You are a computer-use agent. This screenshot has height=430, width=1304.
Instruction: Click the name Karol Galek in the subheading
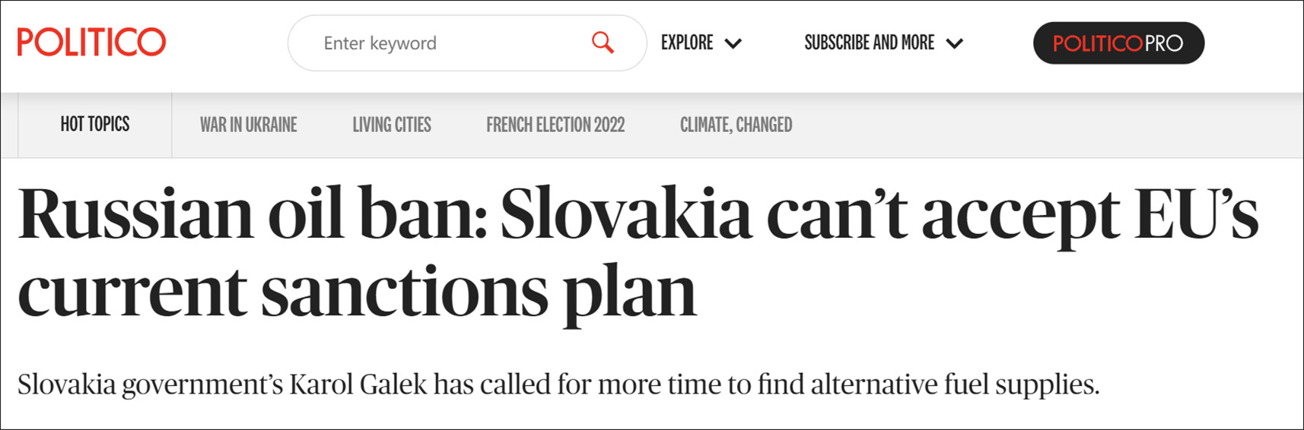(358, 384)
